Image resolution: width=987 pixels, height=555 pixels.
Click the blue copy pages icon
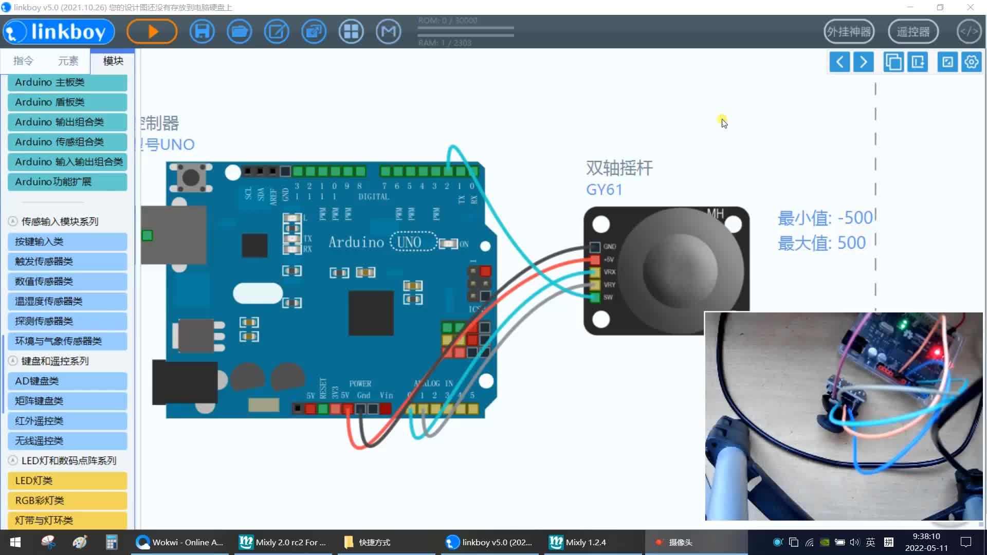click(x=893, y=62)
